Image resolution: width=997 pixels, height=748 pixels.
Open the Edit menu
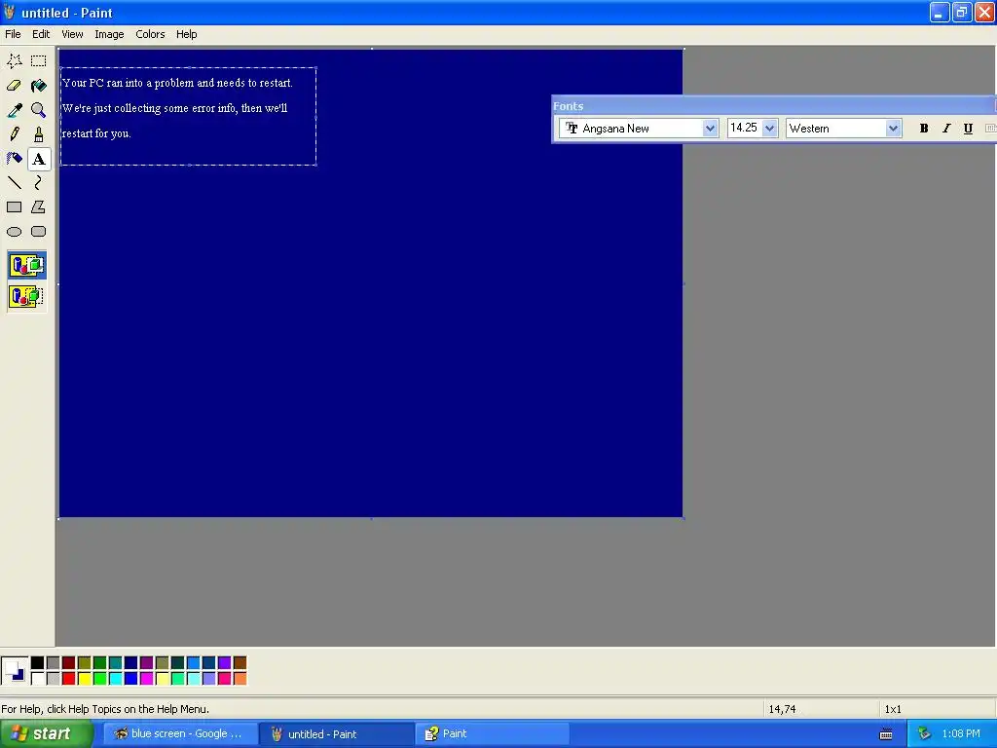pyautogui.click(x=41, y=34)
